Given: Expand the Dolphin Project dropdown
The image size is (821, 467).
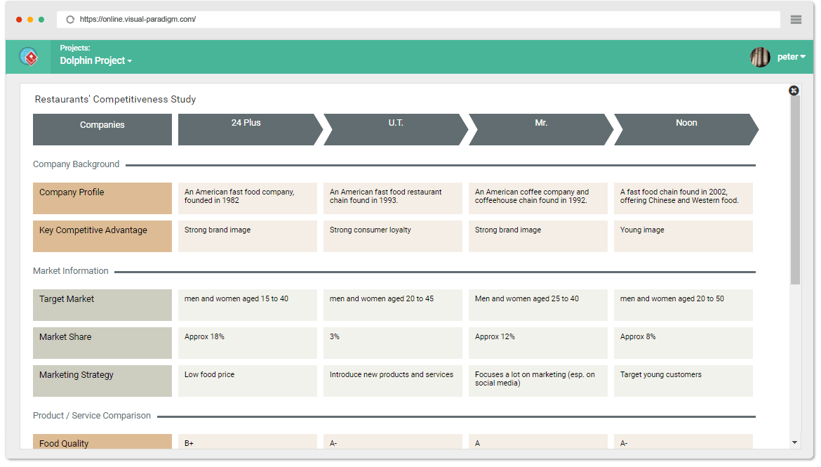Looking at the screenshot, I should click(x=95, y=60).
